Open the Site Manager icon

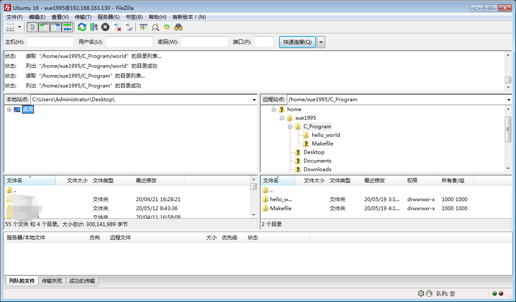coord(10,27)
